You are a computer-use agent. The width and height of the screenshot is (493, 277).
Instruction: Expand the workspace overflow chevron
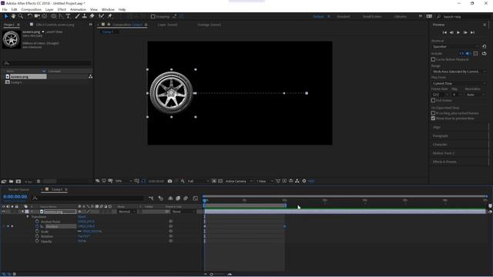pos(421,16)
